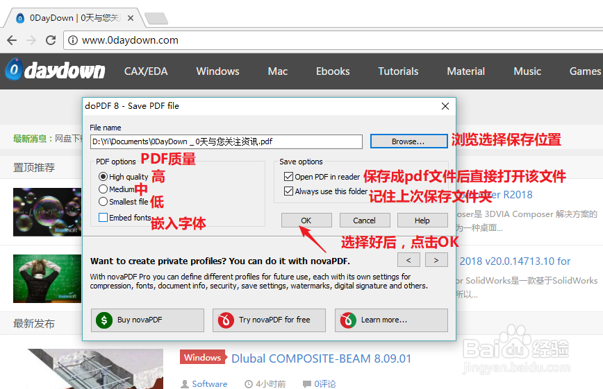The image size is (603, 389).
Task: Show next novaPDF tip with > button
Action: click(x=436, y=260)
